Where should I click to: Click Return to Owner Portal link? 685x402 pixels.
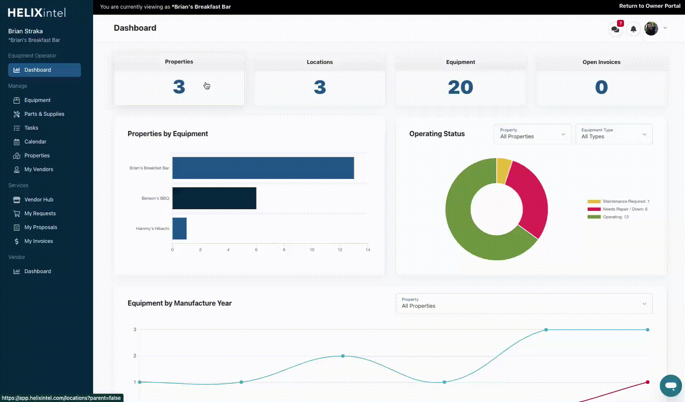pyautogui.click(x=650, y=6)
